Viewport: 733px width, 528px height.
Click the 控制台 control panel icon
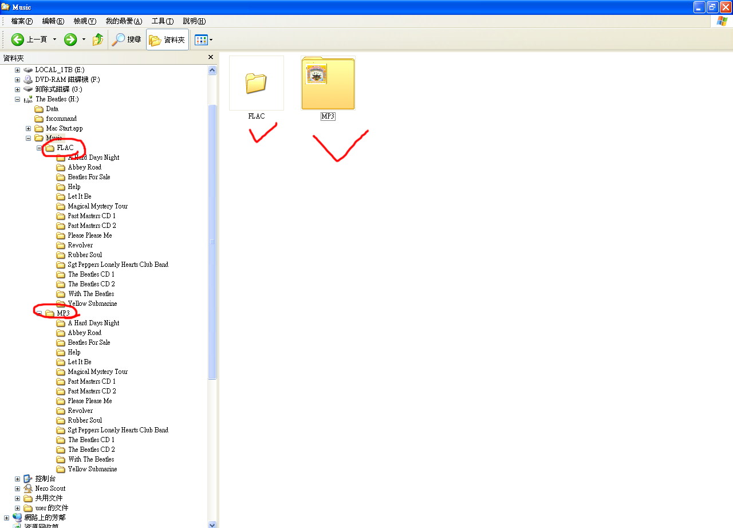28,479
